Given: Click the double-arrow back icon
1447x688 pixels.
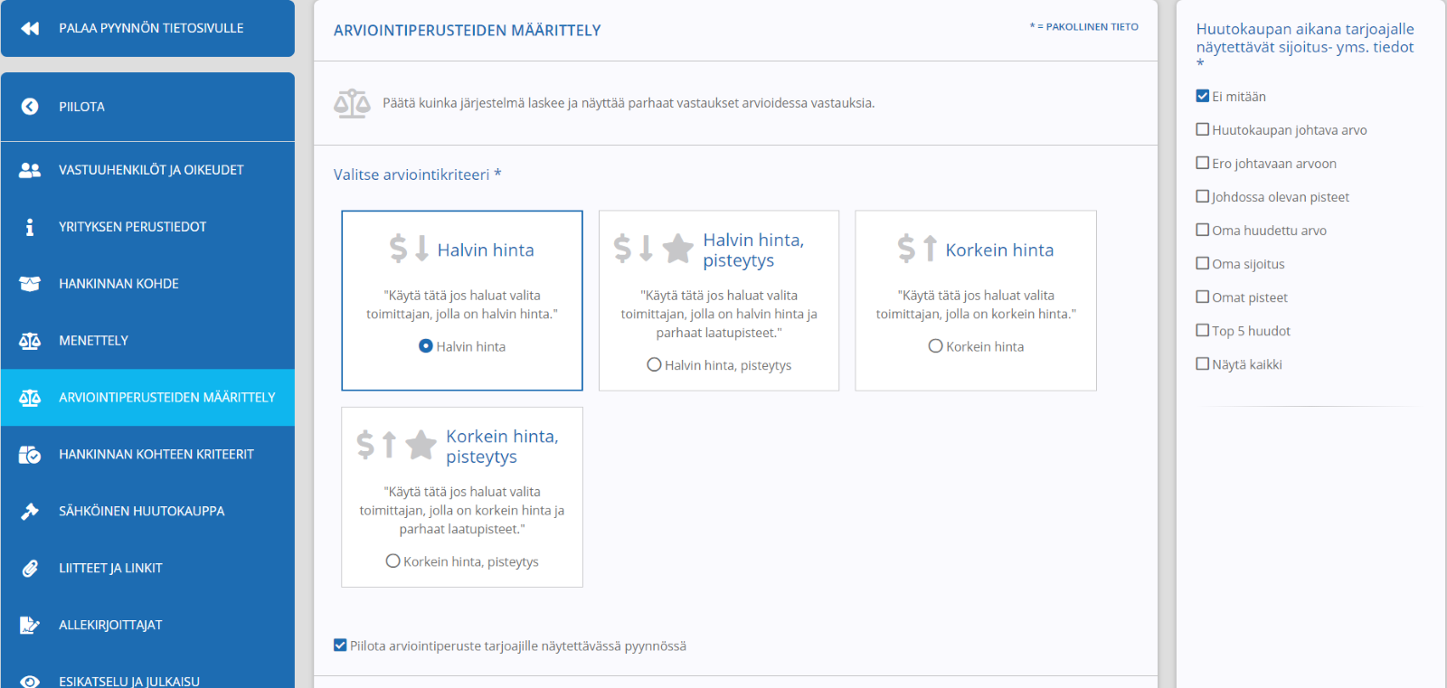Looking at the screenshot, I should pos(30,28).
